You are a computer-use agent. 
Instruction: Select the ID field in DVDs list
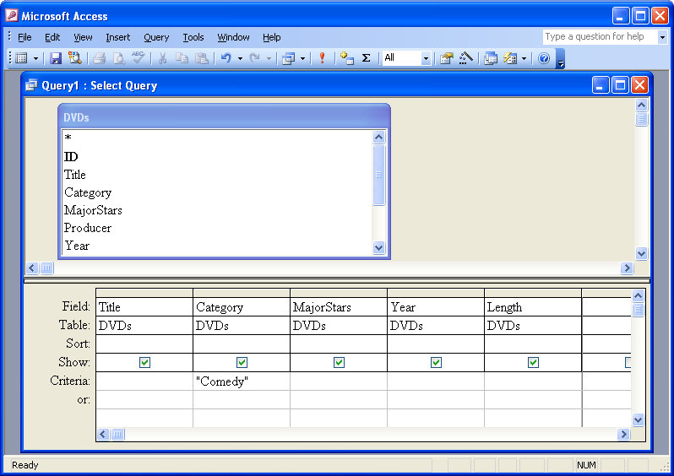point(216,156)
